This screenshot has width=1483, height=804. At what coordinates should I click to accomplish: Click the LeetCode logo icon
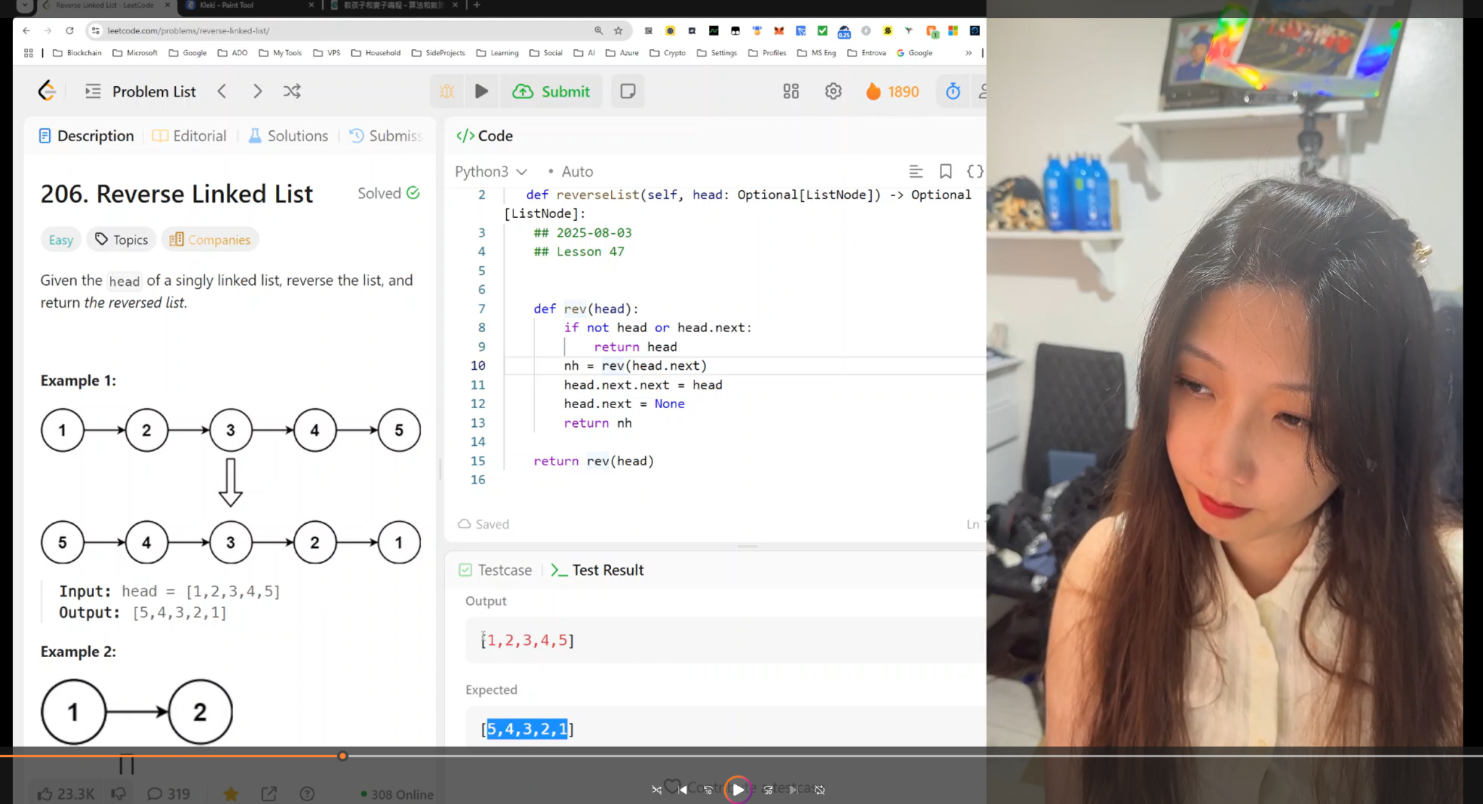coord(47,91)
